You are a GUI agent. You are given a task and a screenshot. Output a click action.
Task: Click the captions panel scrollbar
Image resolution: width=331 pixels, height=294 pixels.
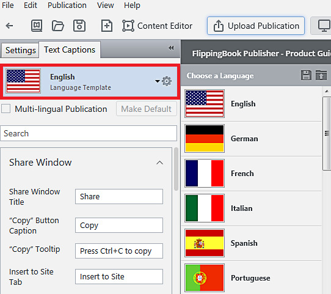pos(176,169)
